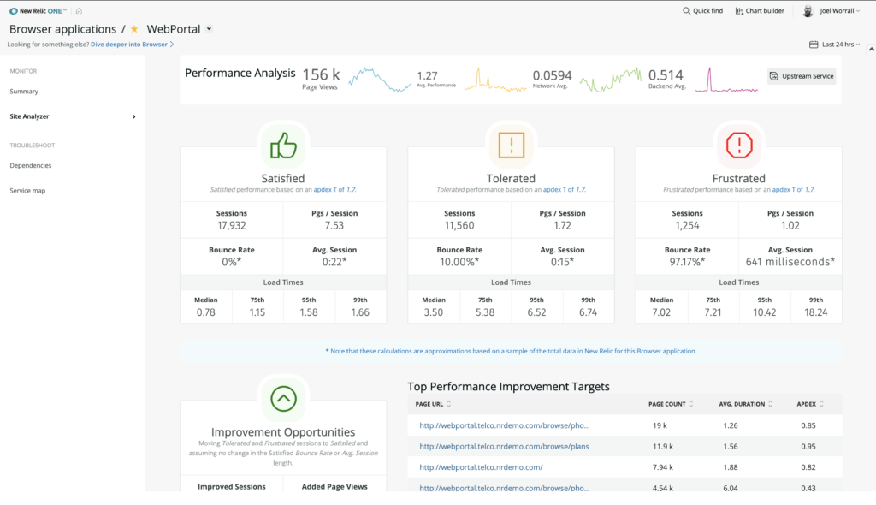876x505 pixels.
Task: Click Avg. Performance sparkline chart
Action: 495,80
